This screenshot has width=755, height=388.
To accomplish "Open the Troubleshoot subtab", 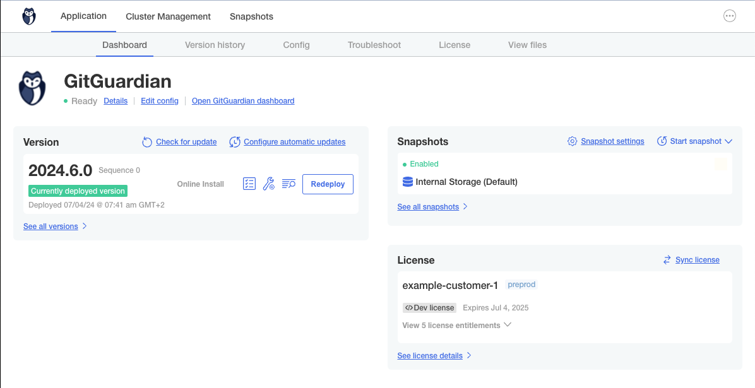I will tap(374, 45).
